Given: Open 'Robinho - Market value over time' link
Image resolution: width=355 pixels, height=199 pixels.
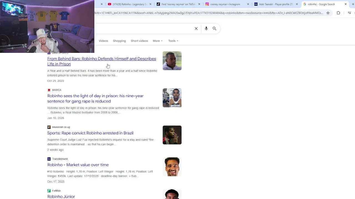Looking at the screenshot, I should click(78, 165).
